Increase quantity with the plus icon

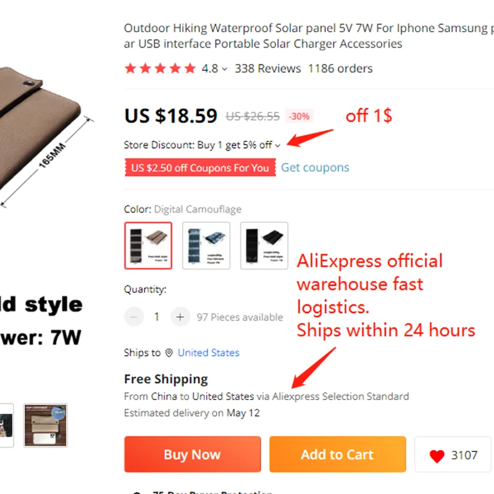[x=180, y=317]
